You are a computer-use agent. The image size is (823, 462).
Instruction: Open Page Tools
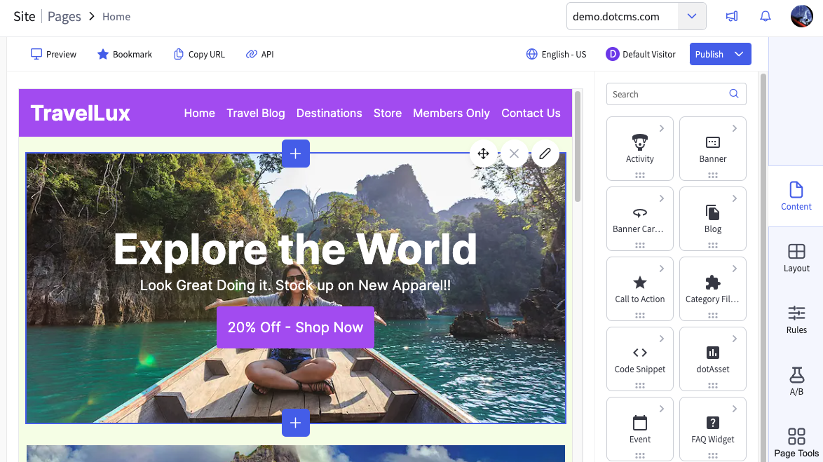click(x=796, y=443)
